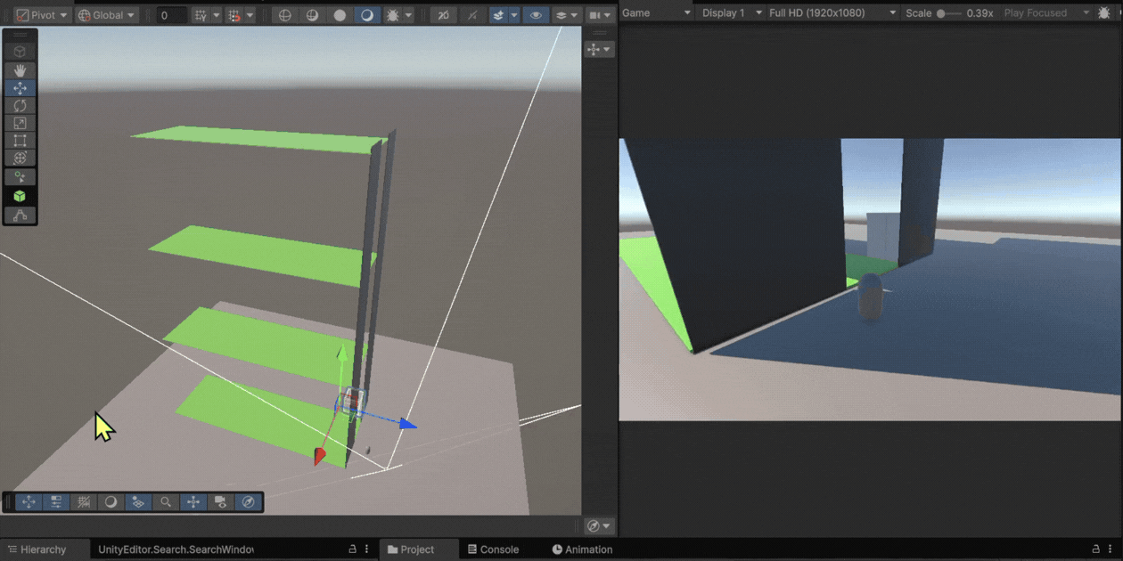Open Play Focused dropdown
The image size is (1123, 561).
[x=1046, y=13]
